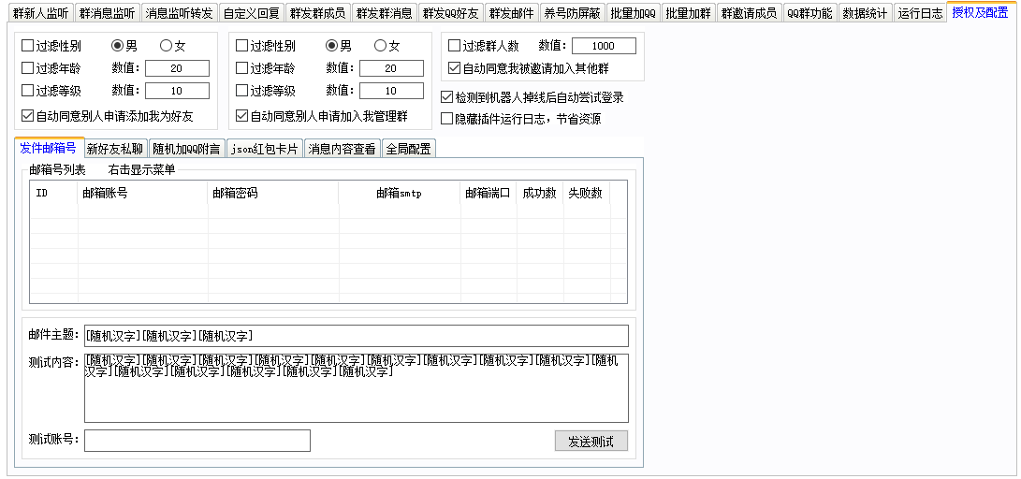1021x479 pixels.
Task: Open the 群发群消息 tab
Action: pyautogui.click(x=385, y=13)
